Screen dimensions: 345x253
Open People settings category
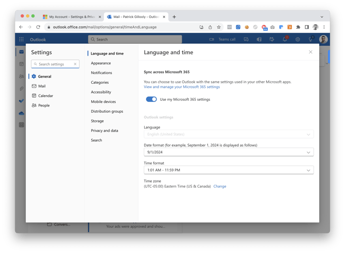44,105
